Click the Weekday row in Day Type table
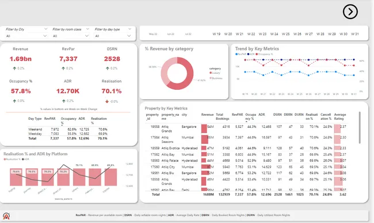 point(68,134)
